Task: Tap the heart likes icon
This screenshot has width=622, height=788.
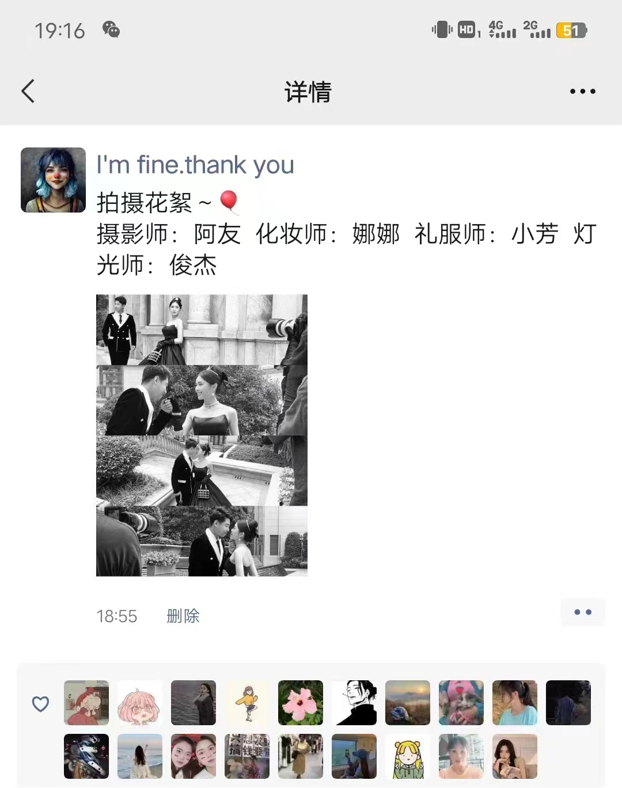Action: point(40,703)
